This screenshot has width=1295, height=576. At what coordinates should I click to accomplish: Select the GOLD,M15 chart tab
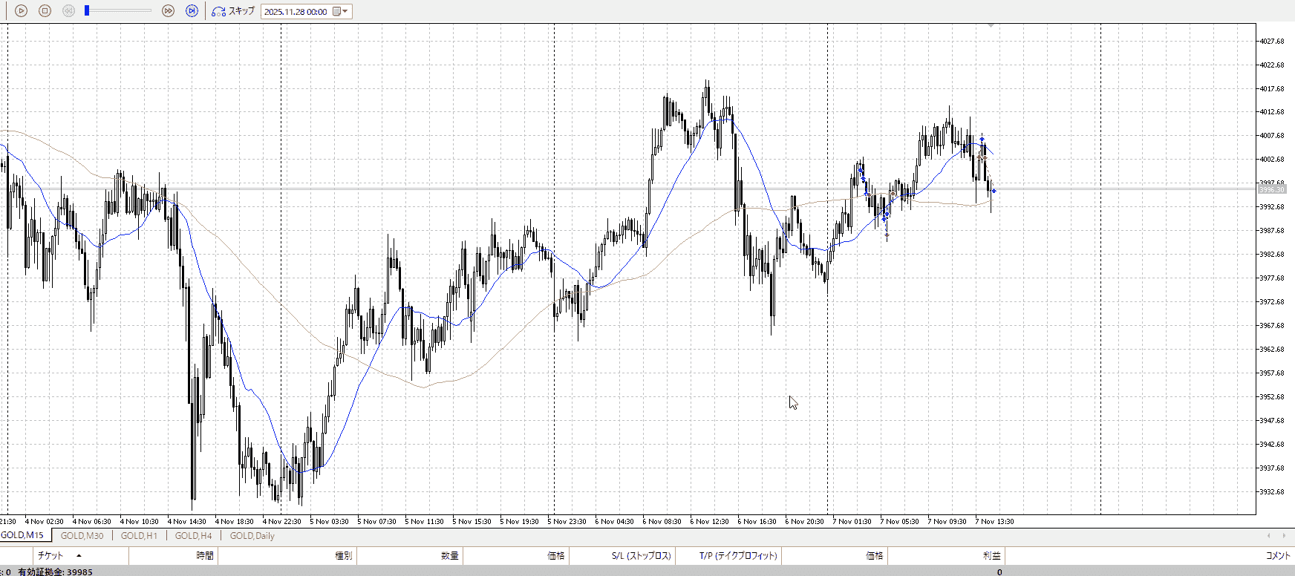[22, 535]
